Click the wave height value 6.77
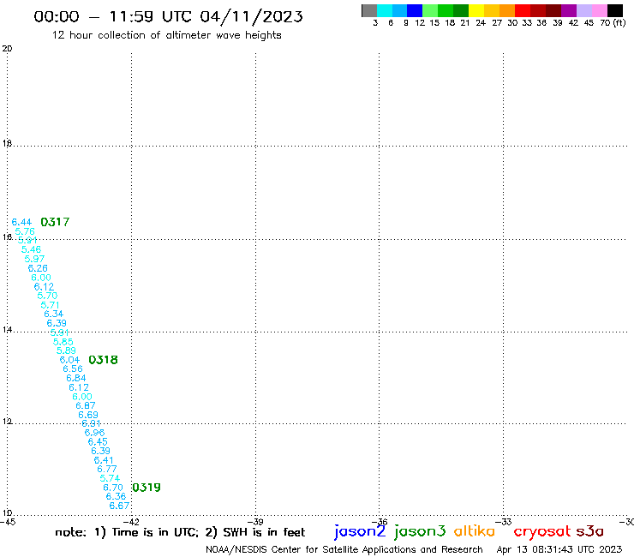Image resolution: width=634 pixels, height=557 pixels. pos(107,470)
